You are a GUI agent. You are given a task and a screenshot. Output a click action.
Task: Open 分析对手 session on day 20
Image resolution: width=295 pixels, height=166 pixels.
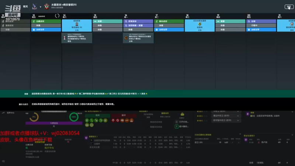(261, 30)
